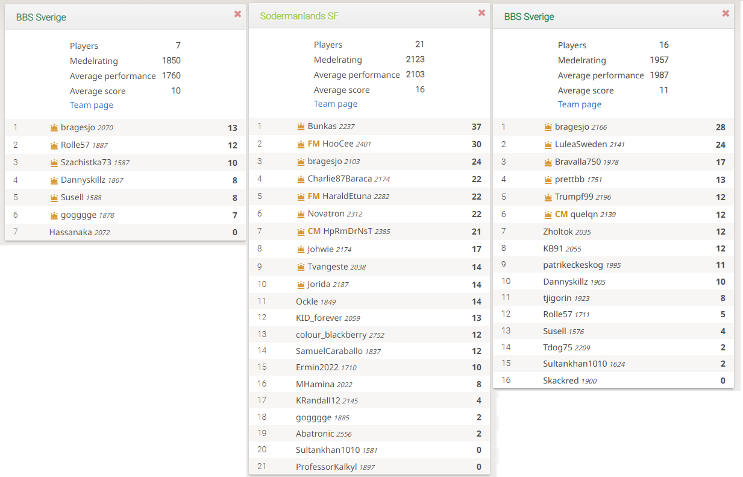Click the crown icon next to Johwie
743x477 pixels.
click(x=301, y=248)
